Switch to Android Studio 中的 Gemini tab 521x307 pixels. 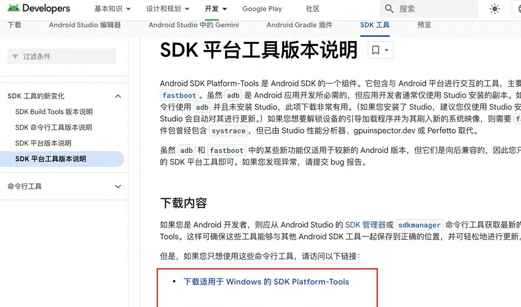(194, 25)
